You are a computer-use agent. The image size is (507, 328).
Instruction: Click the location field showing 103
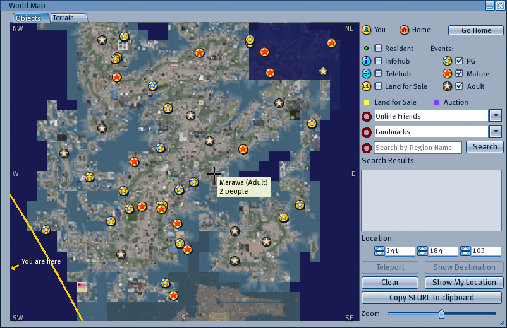[x=486, y=251]
